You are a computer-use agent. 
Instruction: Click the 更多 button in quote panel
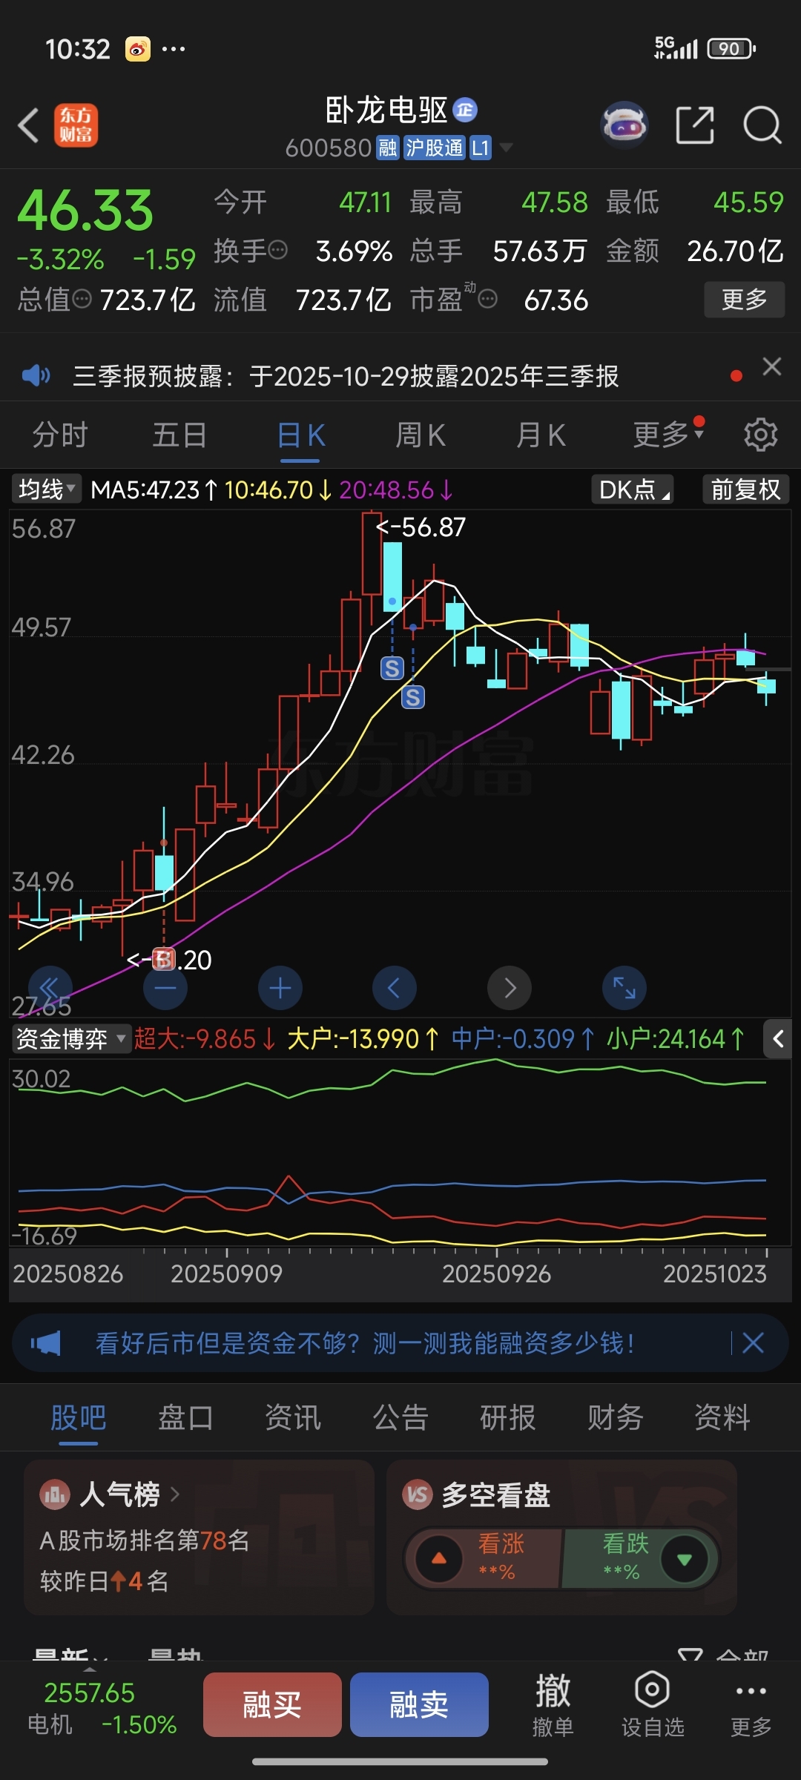point(744,300)
